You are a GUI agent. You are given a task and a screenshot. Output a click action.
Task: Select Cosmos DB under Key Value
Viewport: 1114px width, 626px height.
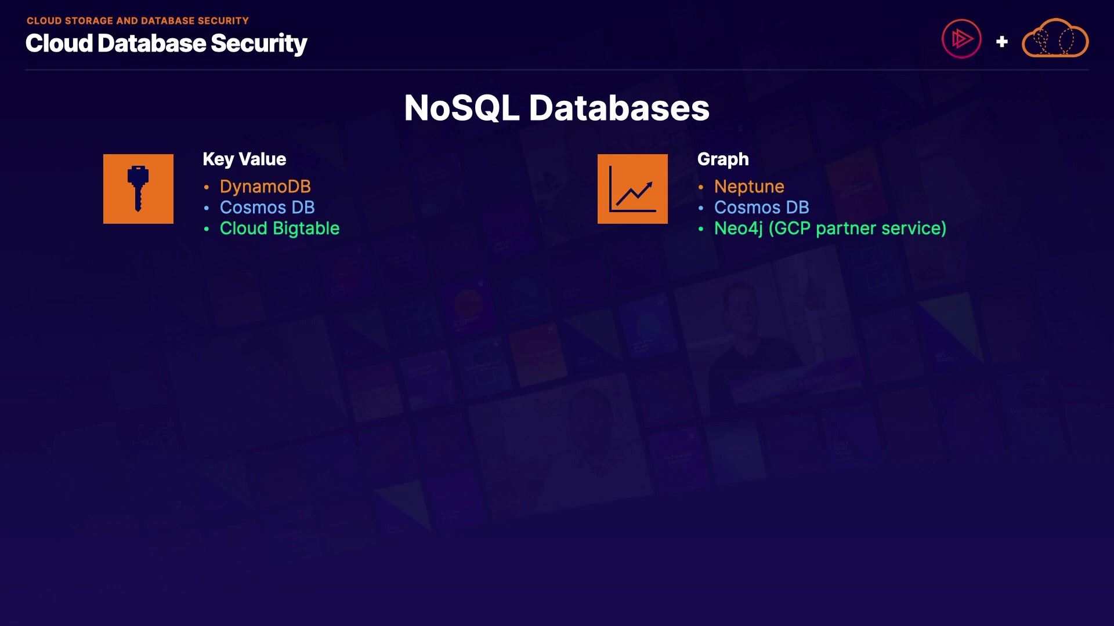(x=267, y=208)
